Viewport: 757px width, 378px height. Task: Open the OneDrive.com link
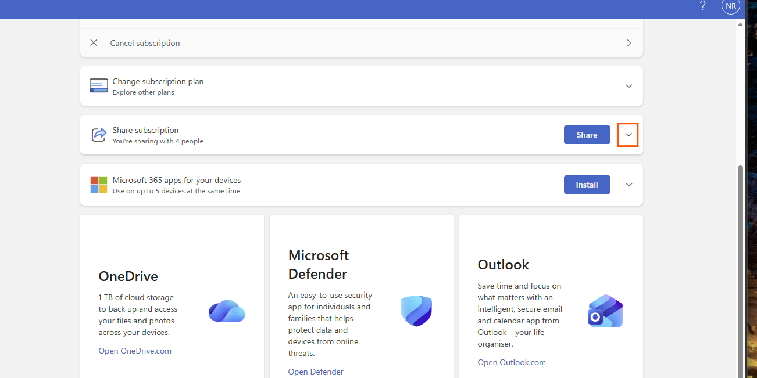[x=135, y=351]
